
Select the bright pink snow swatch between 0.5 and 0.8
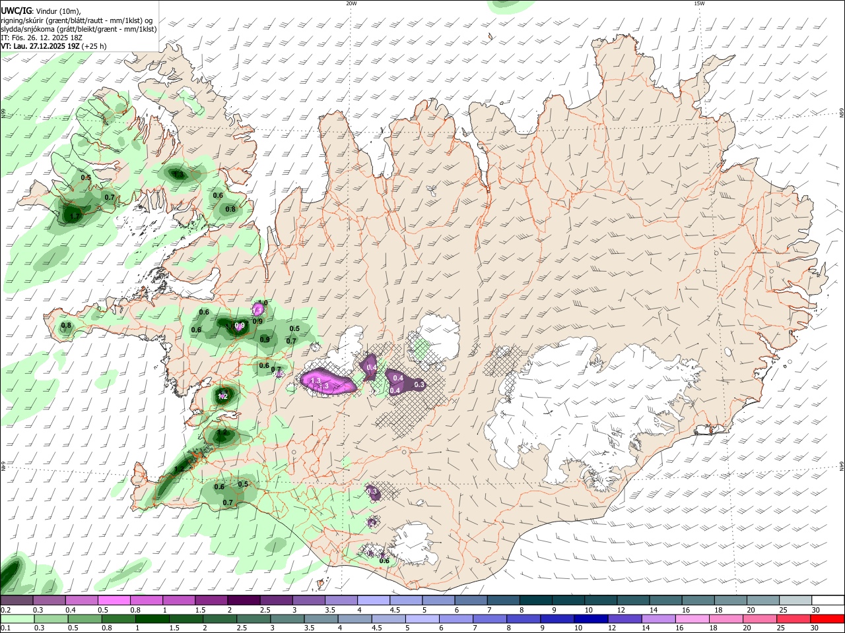114,601
